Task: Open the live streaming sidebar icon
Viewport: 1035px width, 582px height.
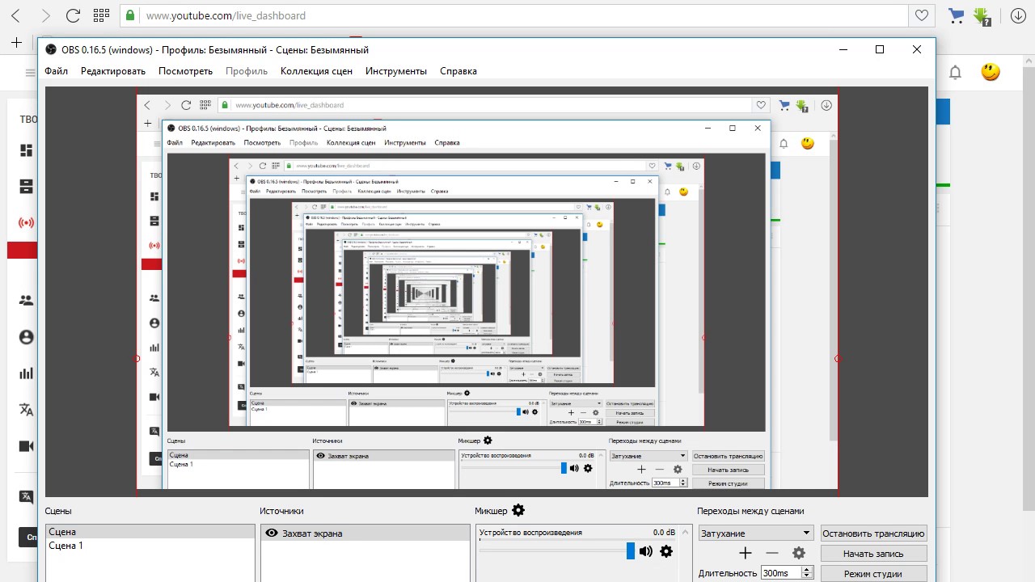Action: 27,222
